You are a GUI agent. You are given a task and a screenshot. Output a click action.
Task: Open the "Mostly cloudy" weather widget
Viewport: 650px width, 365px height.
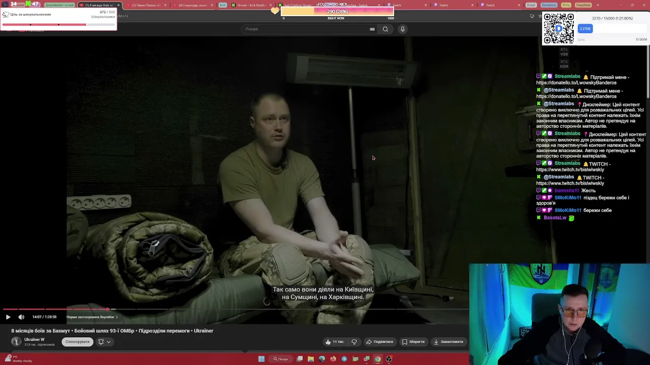pos(18,359)
